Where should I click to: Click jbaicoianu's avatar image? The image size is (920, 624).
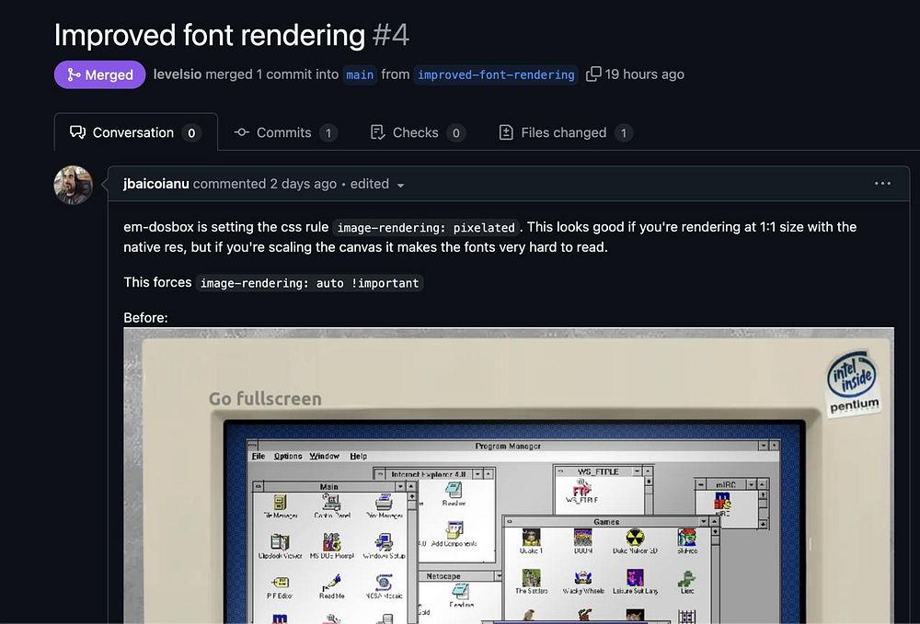(x=74, y=185)
